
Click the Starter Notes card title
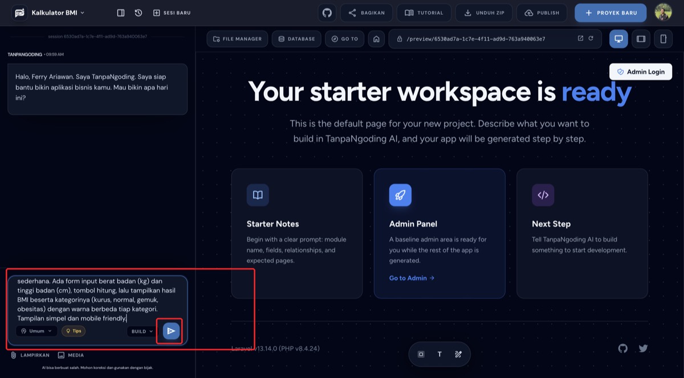(272, 224)
